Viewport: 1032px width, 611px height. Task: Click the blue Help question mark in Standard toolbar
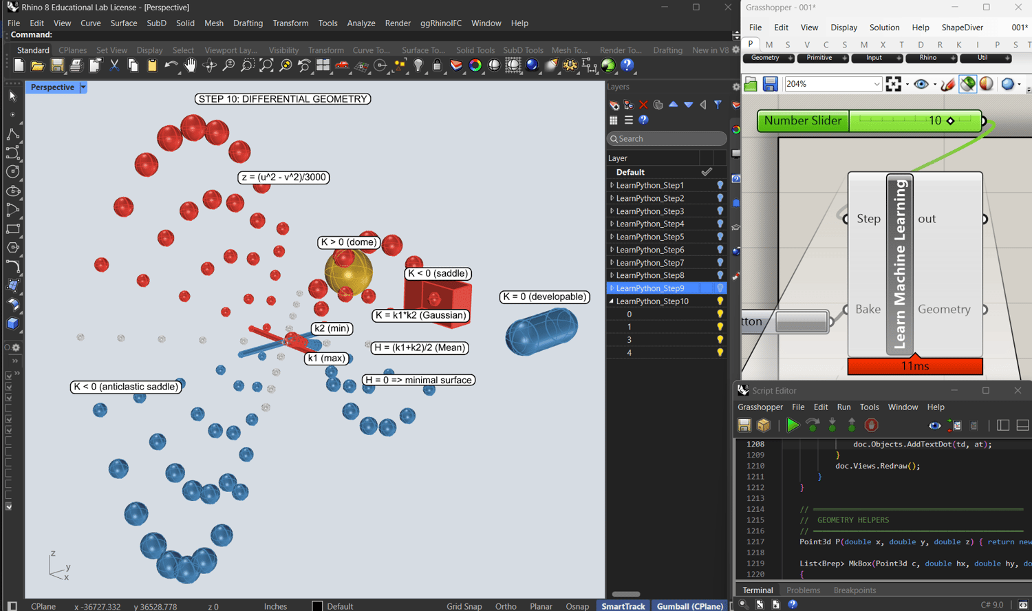[x=627, y=65]
